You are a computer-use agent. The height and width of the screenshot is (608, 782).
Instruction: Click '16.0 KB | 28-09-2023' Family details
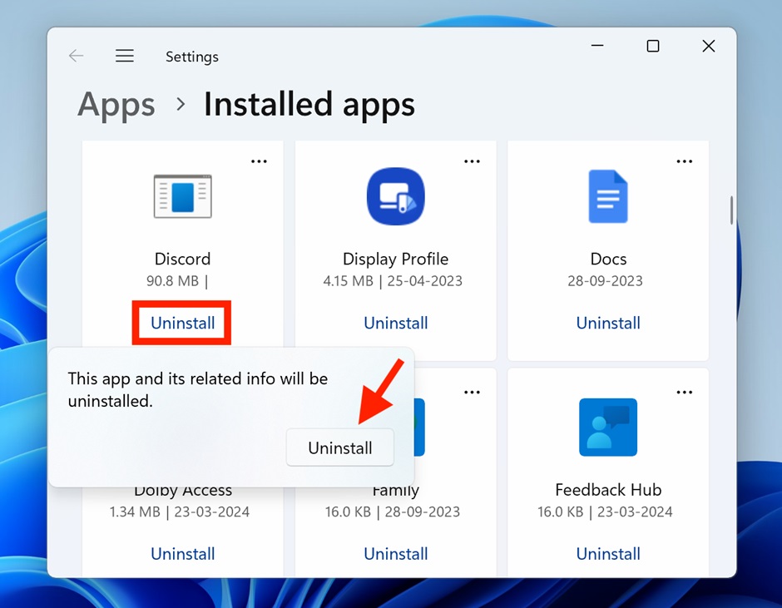[x=393, y=512]
